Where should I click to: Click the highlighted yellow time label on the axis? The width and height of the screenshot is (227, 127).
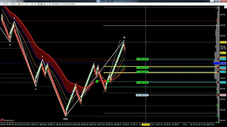point(146,125)
